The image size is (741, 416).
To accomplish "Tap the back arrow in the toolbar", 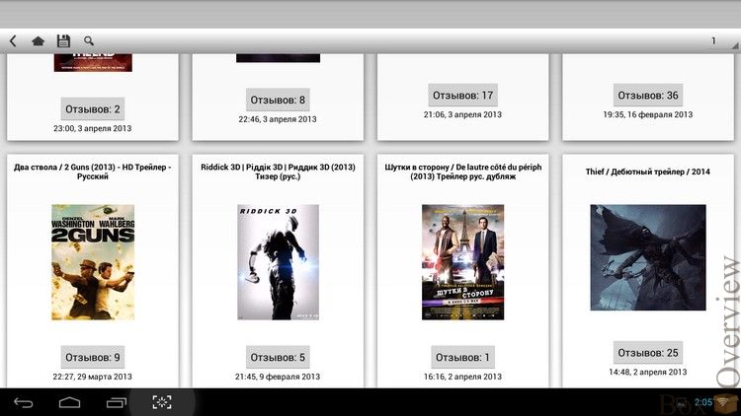I will (x=13, y=41).
